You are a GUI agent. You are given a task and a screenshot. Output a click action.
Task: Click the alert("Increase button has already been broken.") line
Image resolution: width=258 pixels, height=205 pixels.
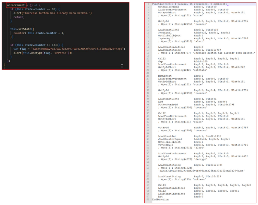[x=53, y=13]
